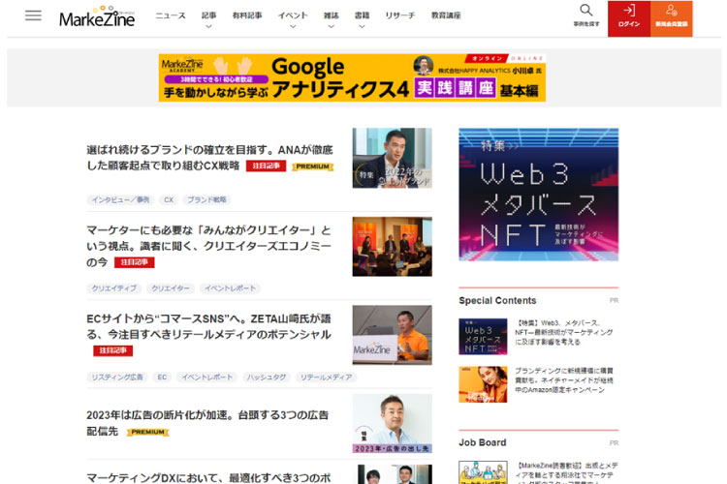Image resolution: width=727 pixels, height=484 pixels.
Task: Select the クリエイティブ tag
Action: pos(114,288)
